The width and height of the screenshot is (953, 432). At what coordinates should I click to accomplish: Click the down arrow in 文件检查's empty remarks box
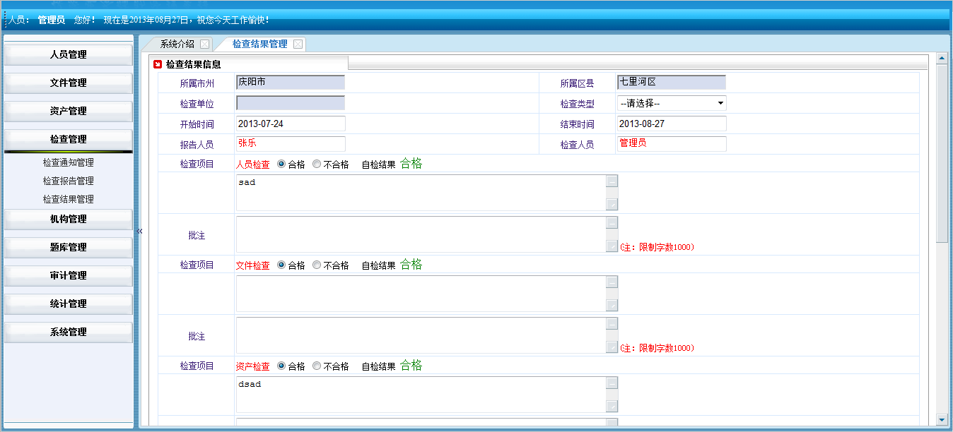click(612, 306)
